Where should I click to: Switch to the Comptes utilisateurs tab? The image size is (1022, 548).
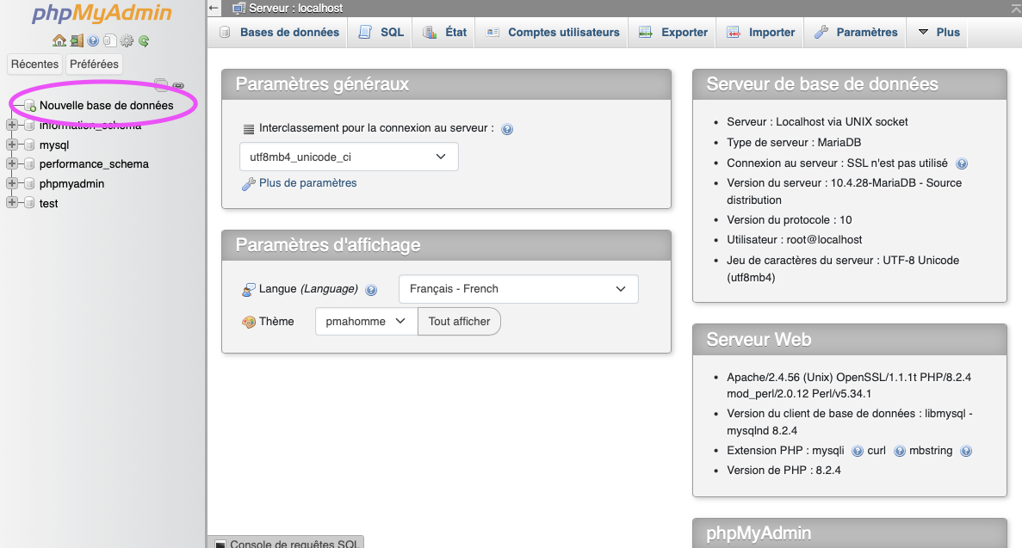tap(553, 33)
